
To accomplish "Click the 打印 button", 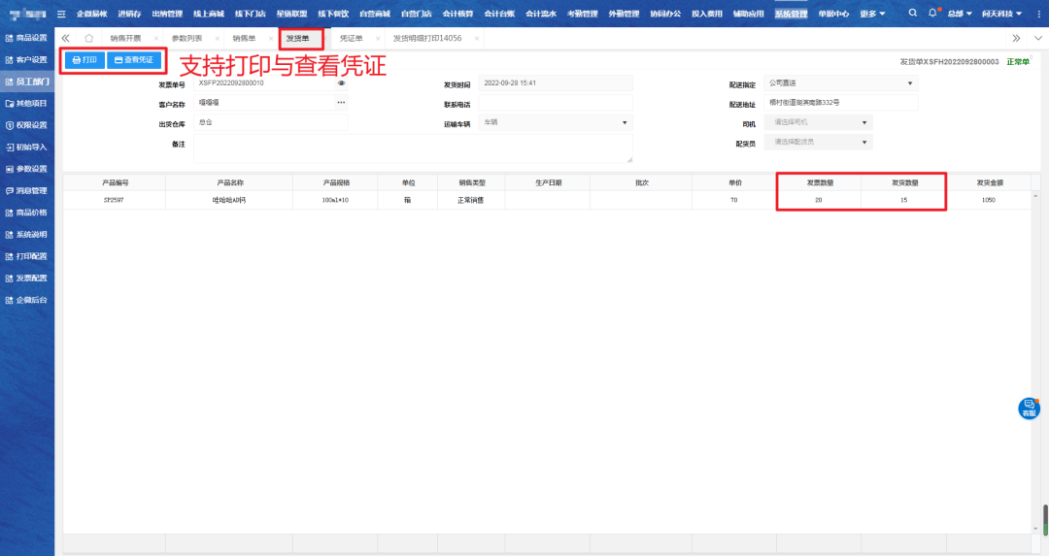I will click(x=85, y=60).
